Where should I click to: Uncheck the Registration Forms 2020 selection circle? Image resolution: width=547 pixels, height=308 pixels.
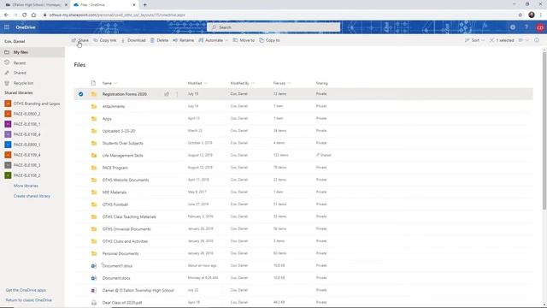81,94
